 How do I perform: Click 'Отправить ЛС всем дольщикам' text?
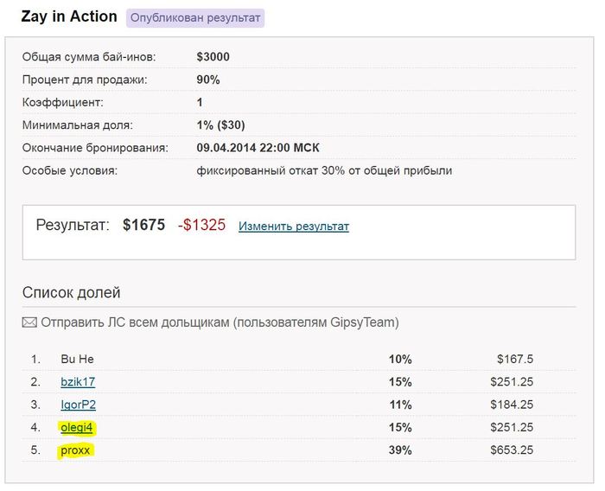tap(135, 322)
